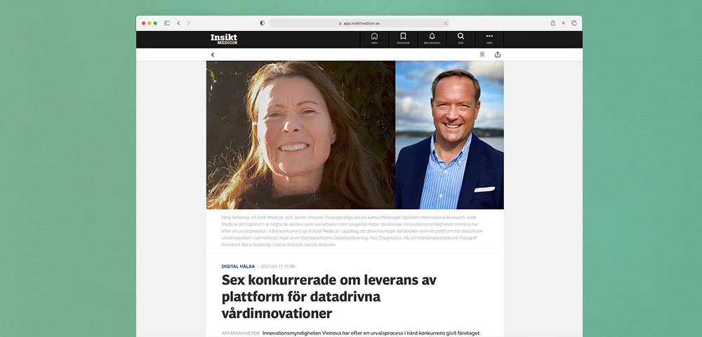
Task: Open a new Safari tab
Action: click(563, 23)
